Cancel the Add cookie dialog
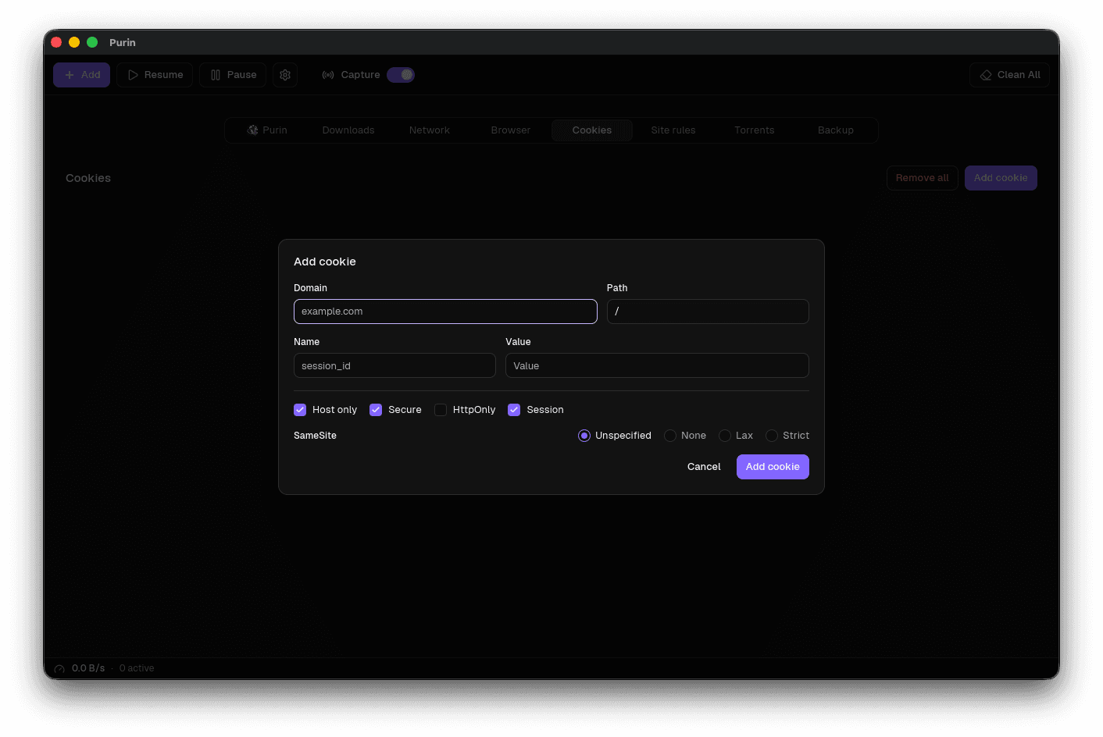This screenshot has height=737, width=1103. 704,467
